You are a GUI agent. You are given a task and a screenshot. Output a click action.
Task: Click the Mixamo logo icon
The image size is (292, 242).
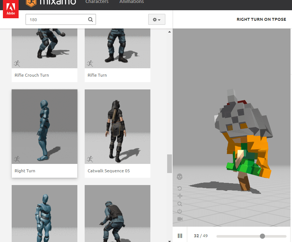31,3
